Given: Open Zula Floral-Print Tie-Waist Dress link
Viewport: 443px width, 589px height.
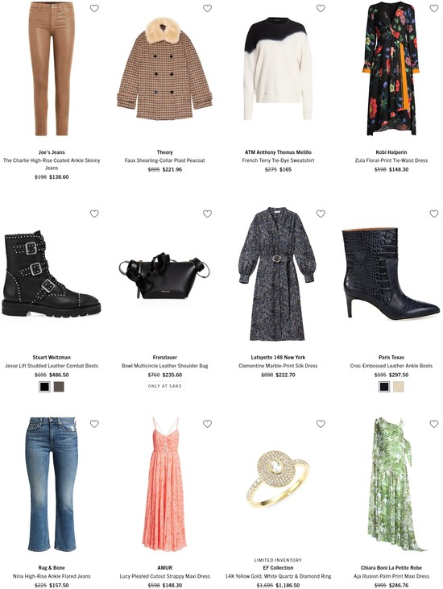Looking at the screenshot, I should pyautogui.click(x=391, y=160).
